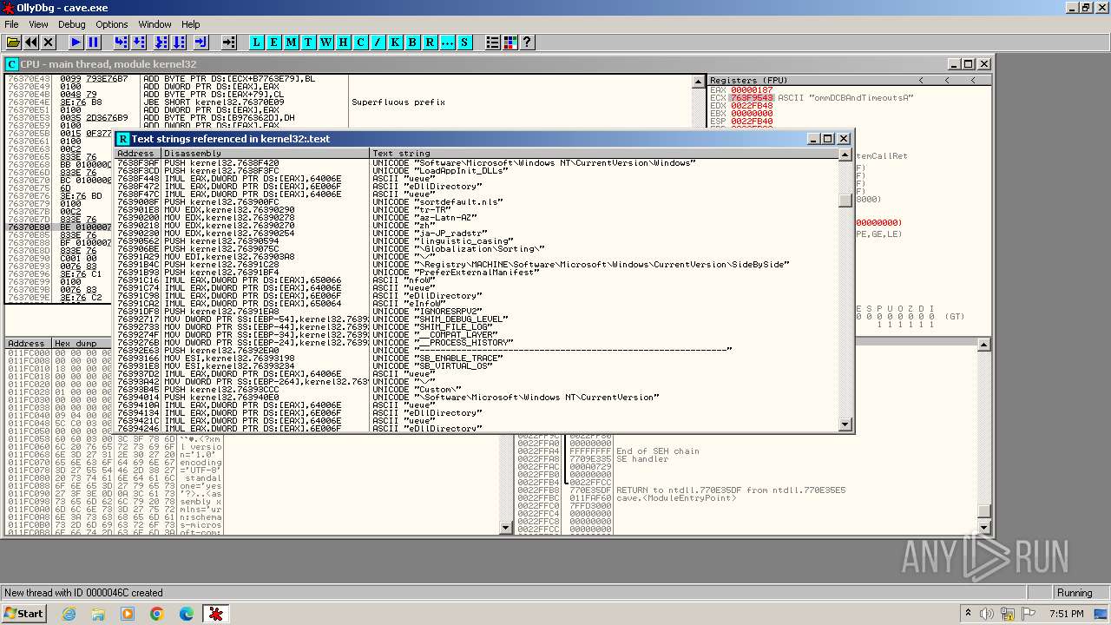Show Call stack with K button
The height and width of the screenshot is (625, 1111).
[x=396, y=42]
